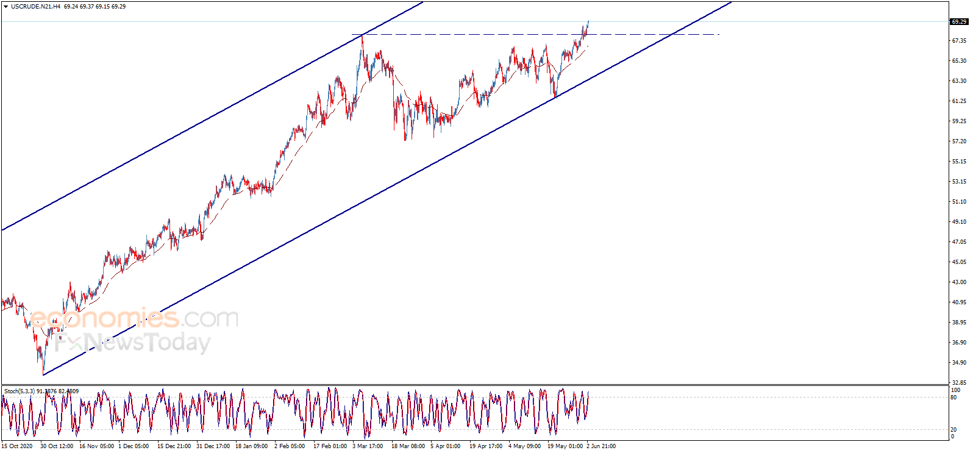Click the 34.90 price axis label

[x=959, y=363]
